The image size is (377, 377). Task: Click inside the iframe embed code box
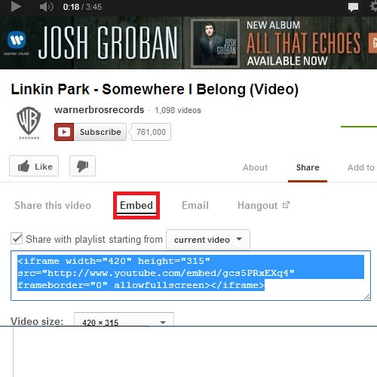[191, 275]
